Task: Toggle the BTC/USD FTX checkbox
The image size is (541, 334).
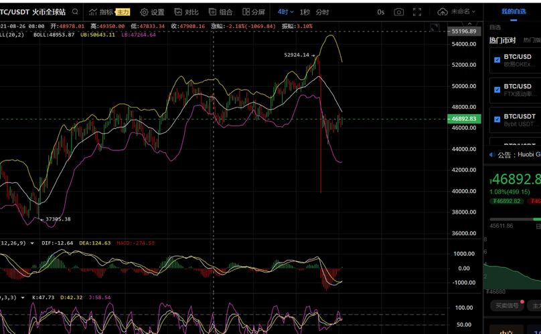Action: point(497,90)
